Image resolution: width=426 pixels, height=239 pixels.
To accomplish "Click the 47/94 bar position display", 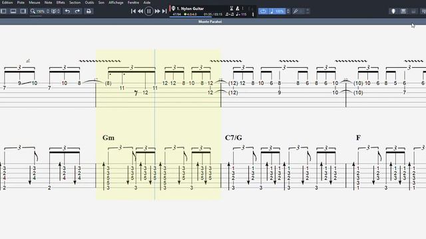I will (177, 14).
